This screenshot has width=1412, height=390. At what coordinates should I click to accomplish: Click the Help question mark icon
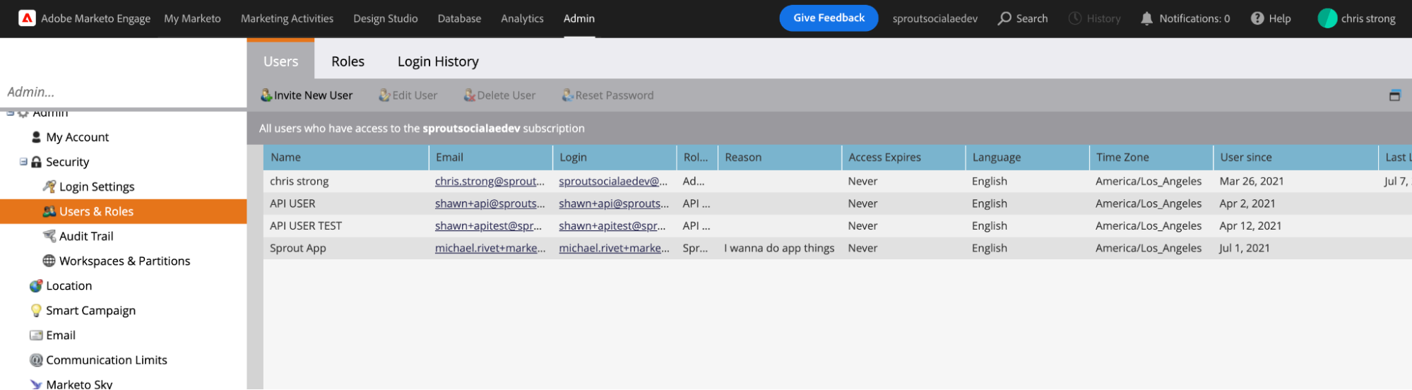click(x=1257, y=18)
